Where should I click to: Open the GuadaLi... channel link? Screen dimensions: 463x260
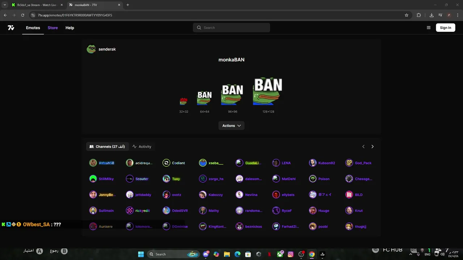click(253, 163)
